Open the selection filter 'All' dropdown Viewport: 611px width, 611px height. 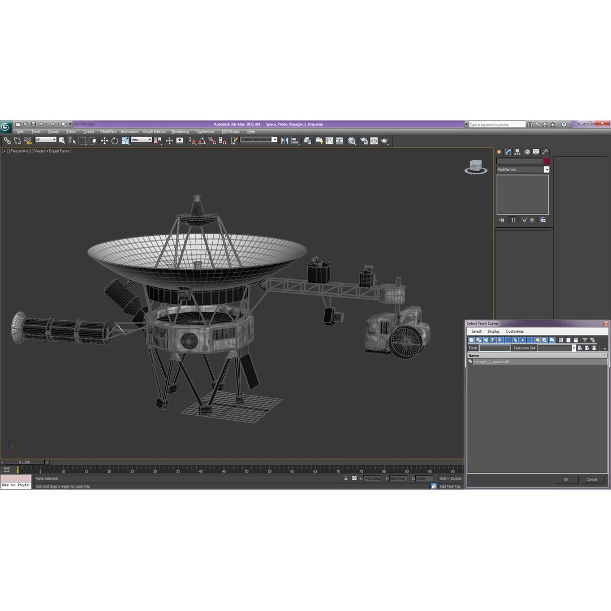pos(46,140)
